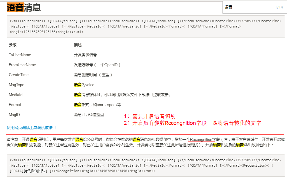Click the red note 需要开启语音识别
Viewport: 287px width, 179px height.
(x=150, y=116)
